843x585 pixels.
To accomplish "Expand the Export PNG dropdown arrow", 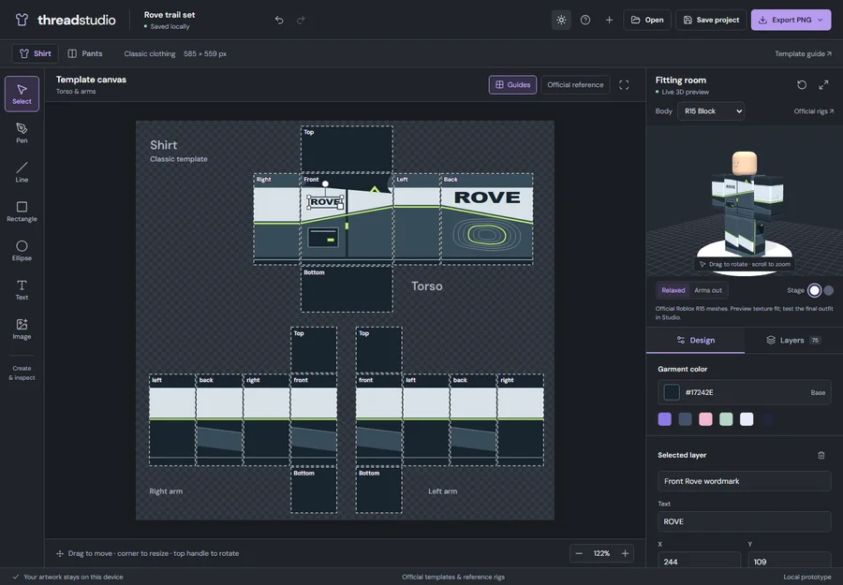I will pos(821,20).
